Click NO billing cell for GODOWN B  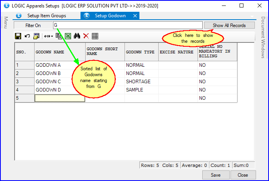click(x=218, y=73)
